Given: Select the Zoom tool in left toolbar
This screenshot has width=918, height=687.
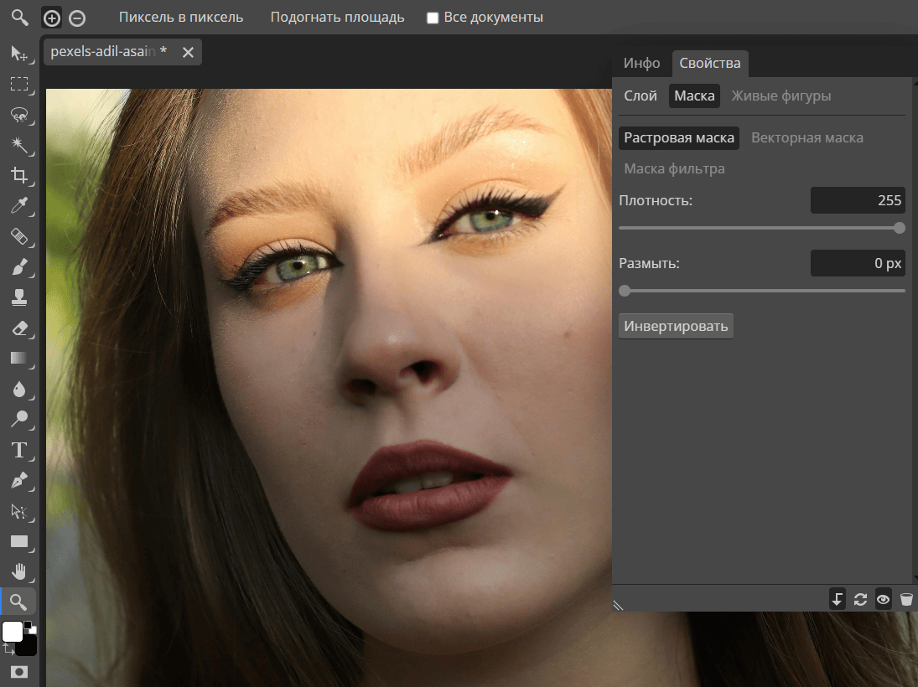Looking at the screenshot, I should (x=19, y=602).
